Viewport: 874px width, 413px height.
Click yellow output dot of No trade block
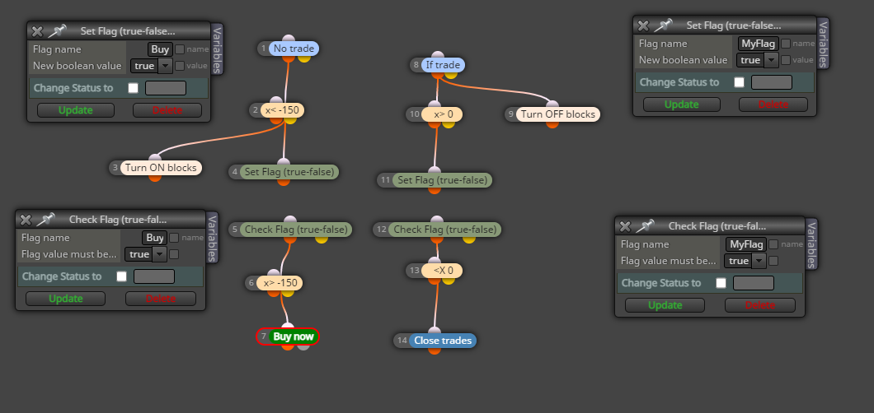pyautogui.click(x=303, y=57)
